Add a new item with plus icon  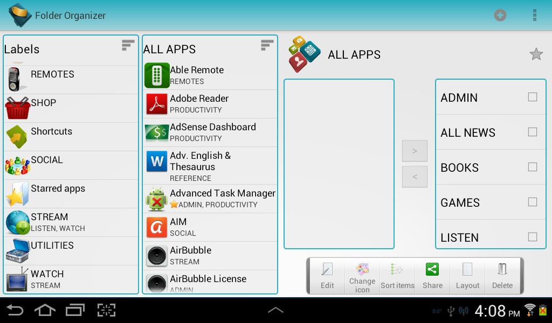(500, 15)
